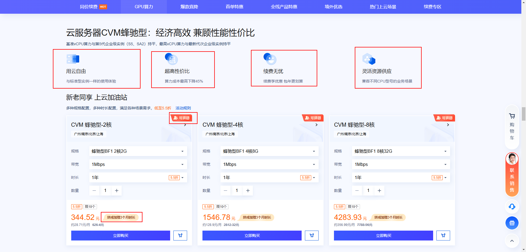The height and width of the screenshot is (252, 526).
Task: Open 时长 dropdown in 4核 card
Action: [270, 177]
